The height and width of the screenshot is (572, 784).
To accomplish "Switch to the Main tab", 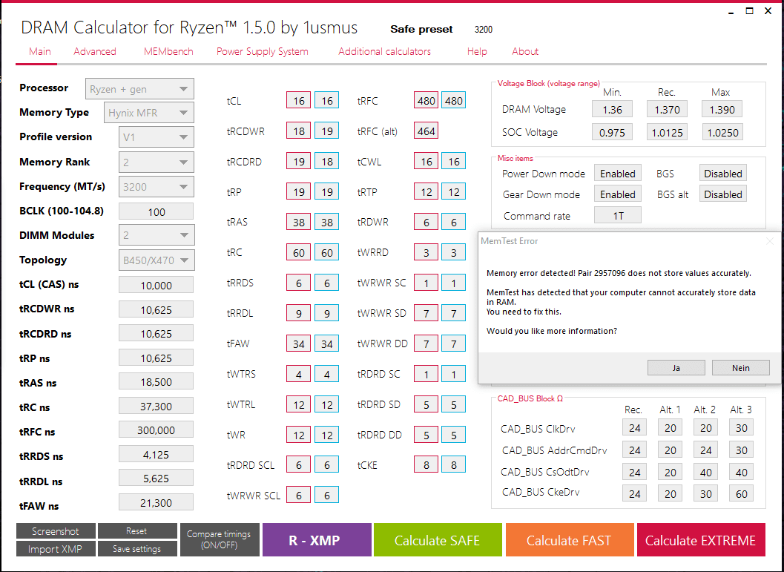I will tap(39, 51).
